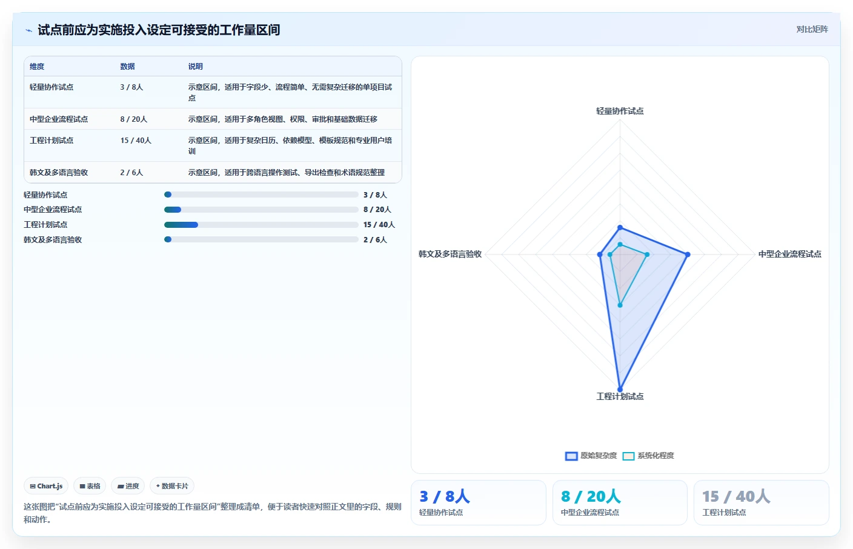The image size is (853, 549).
Task: Click the 15 / 40人 table cell
Action: pos(136,141)
